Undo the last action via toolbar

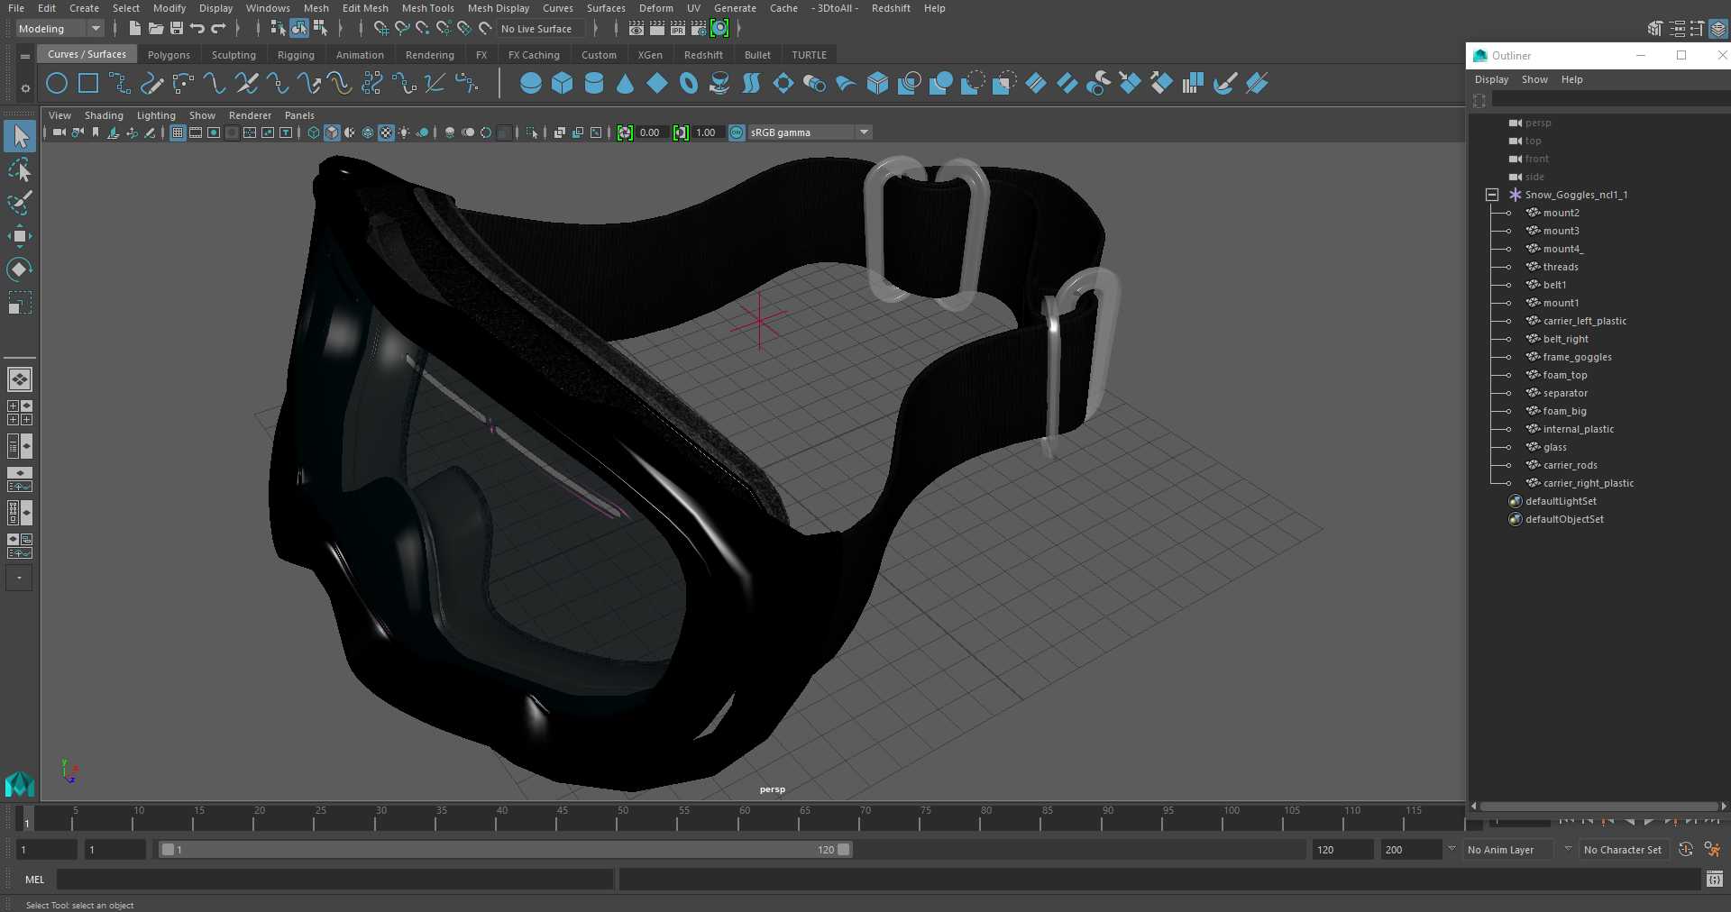point(197,29)
